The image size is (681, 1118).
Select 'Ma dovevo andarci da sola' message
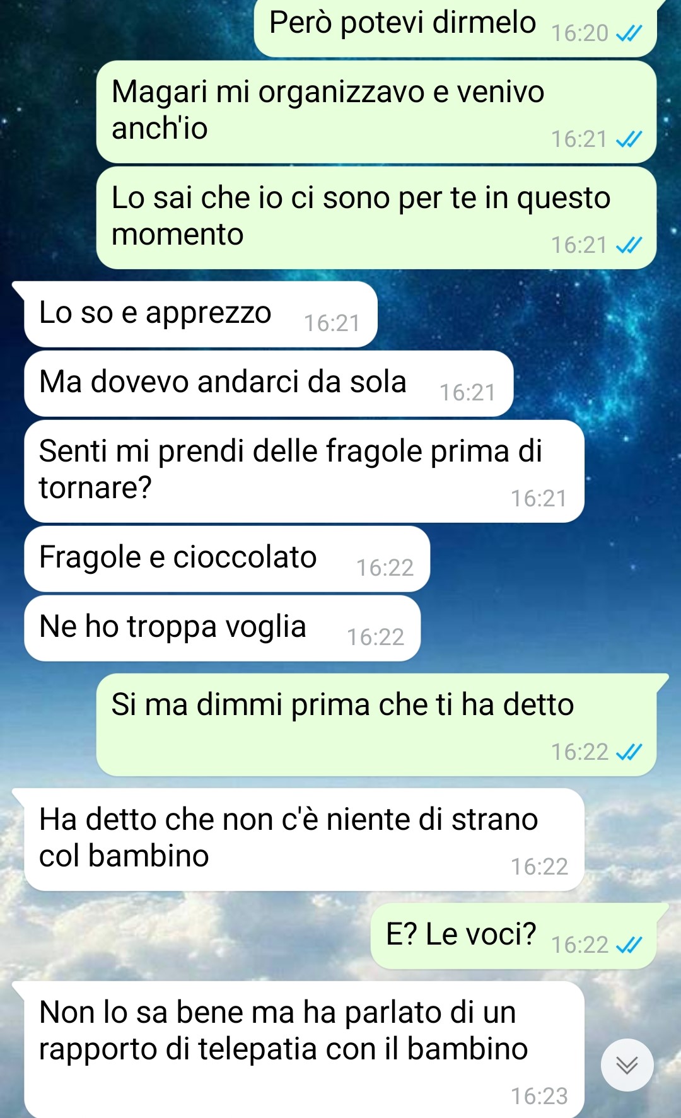tap(269, 384)
